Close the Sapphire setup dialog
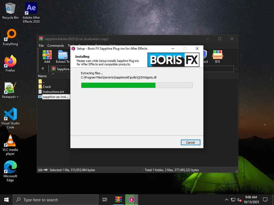This screenshot has width=274, height=205. coord(197,49)
